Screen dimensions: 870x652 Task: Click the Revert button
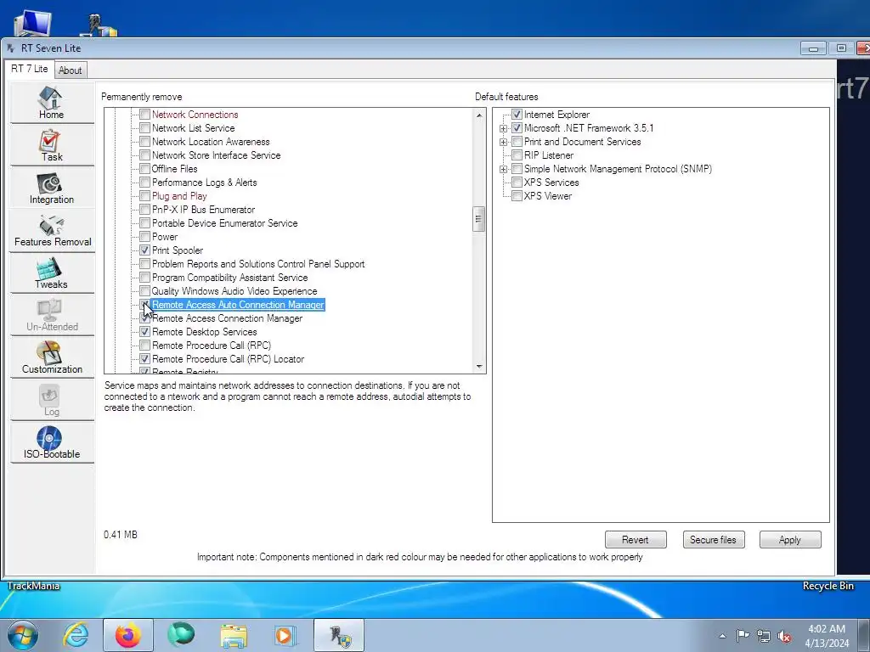(x=636, y=539)
